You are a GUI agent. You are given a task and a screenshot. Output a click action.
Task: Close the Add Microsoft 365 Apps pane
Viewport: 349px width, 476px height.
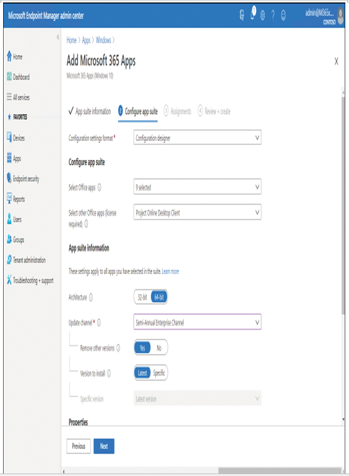click(x=336, y=61)
